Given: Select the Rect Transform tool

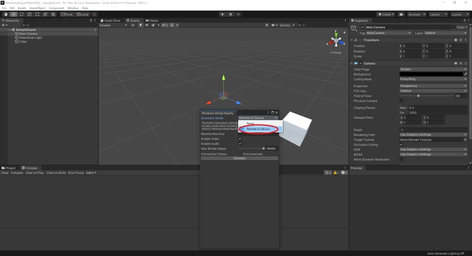Looking at the screenshot, I should coord(37,15).
